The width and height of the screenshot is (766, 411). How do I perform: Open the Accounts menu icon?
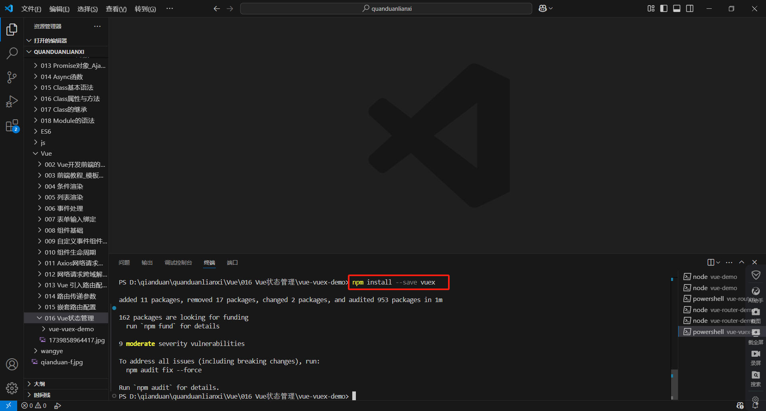(12, 364)
